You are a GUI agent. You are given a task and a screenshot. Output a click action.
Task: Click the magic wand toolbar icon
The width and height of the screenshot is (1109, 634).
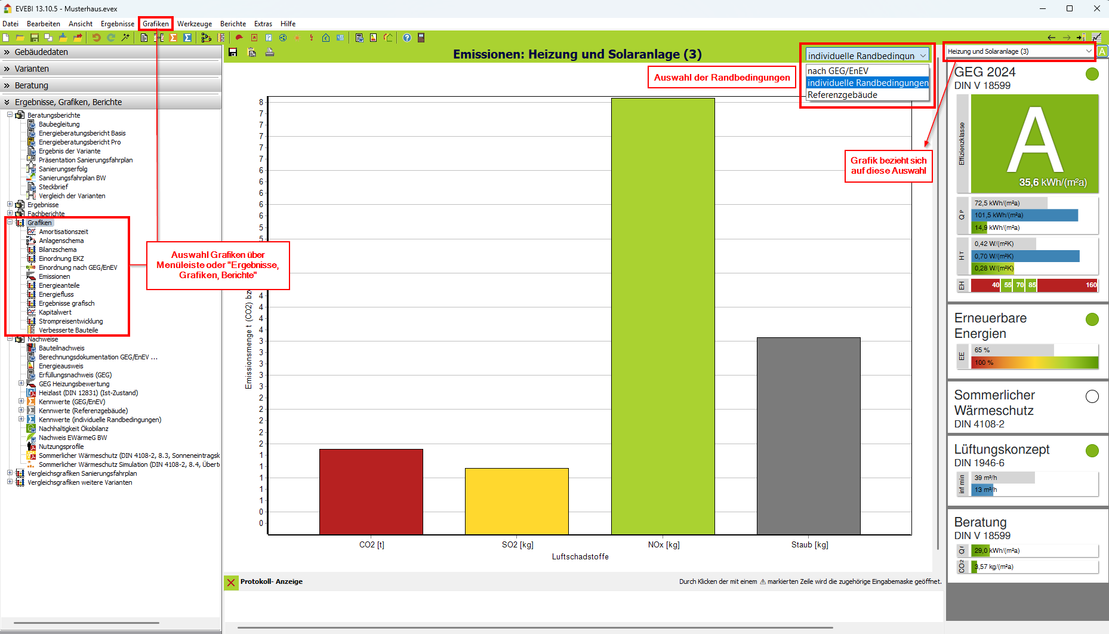[125, 38]
